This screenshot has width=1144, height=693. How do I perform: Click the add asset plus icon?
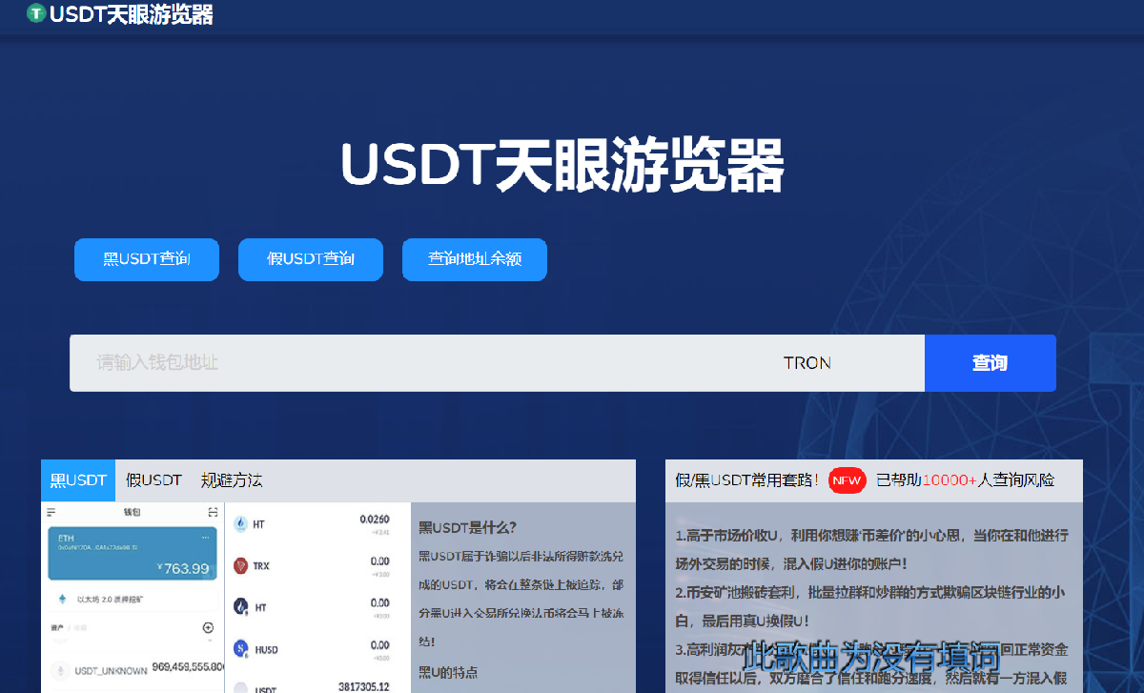click(208, 627)
